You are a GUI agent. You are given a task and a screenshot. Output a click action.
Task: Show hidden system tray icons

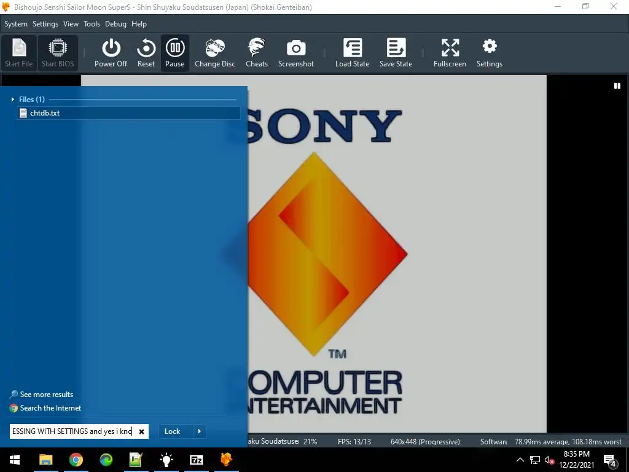click(520, 460)
